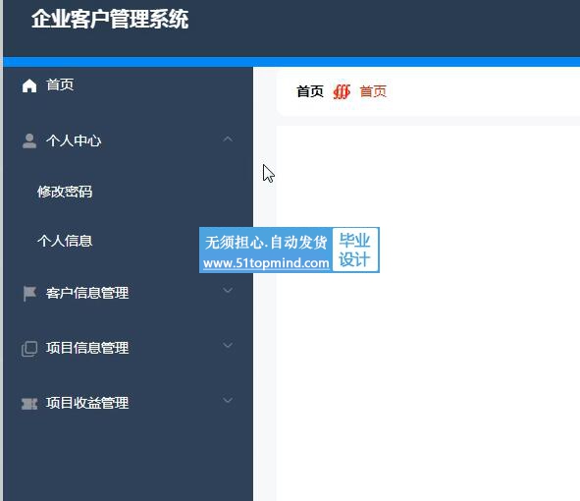The image size is (580, 501).
Task: Click the person icon beside 个人中心
Action: 29,141
